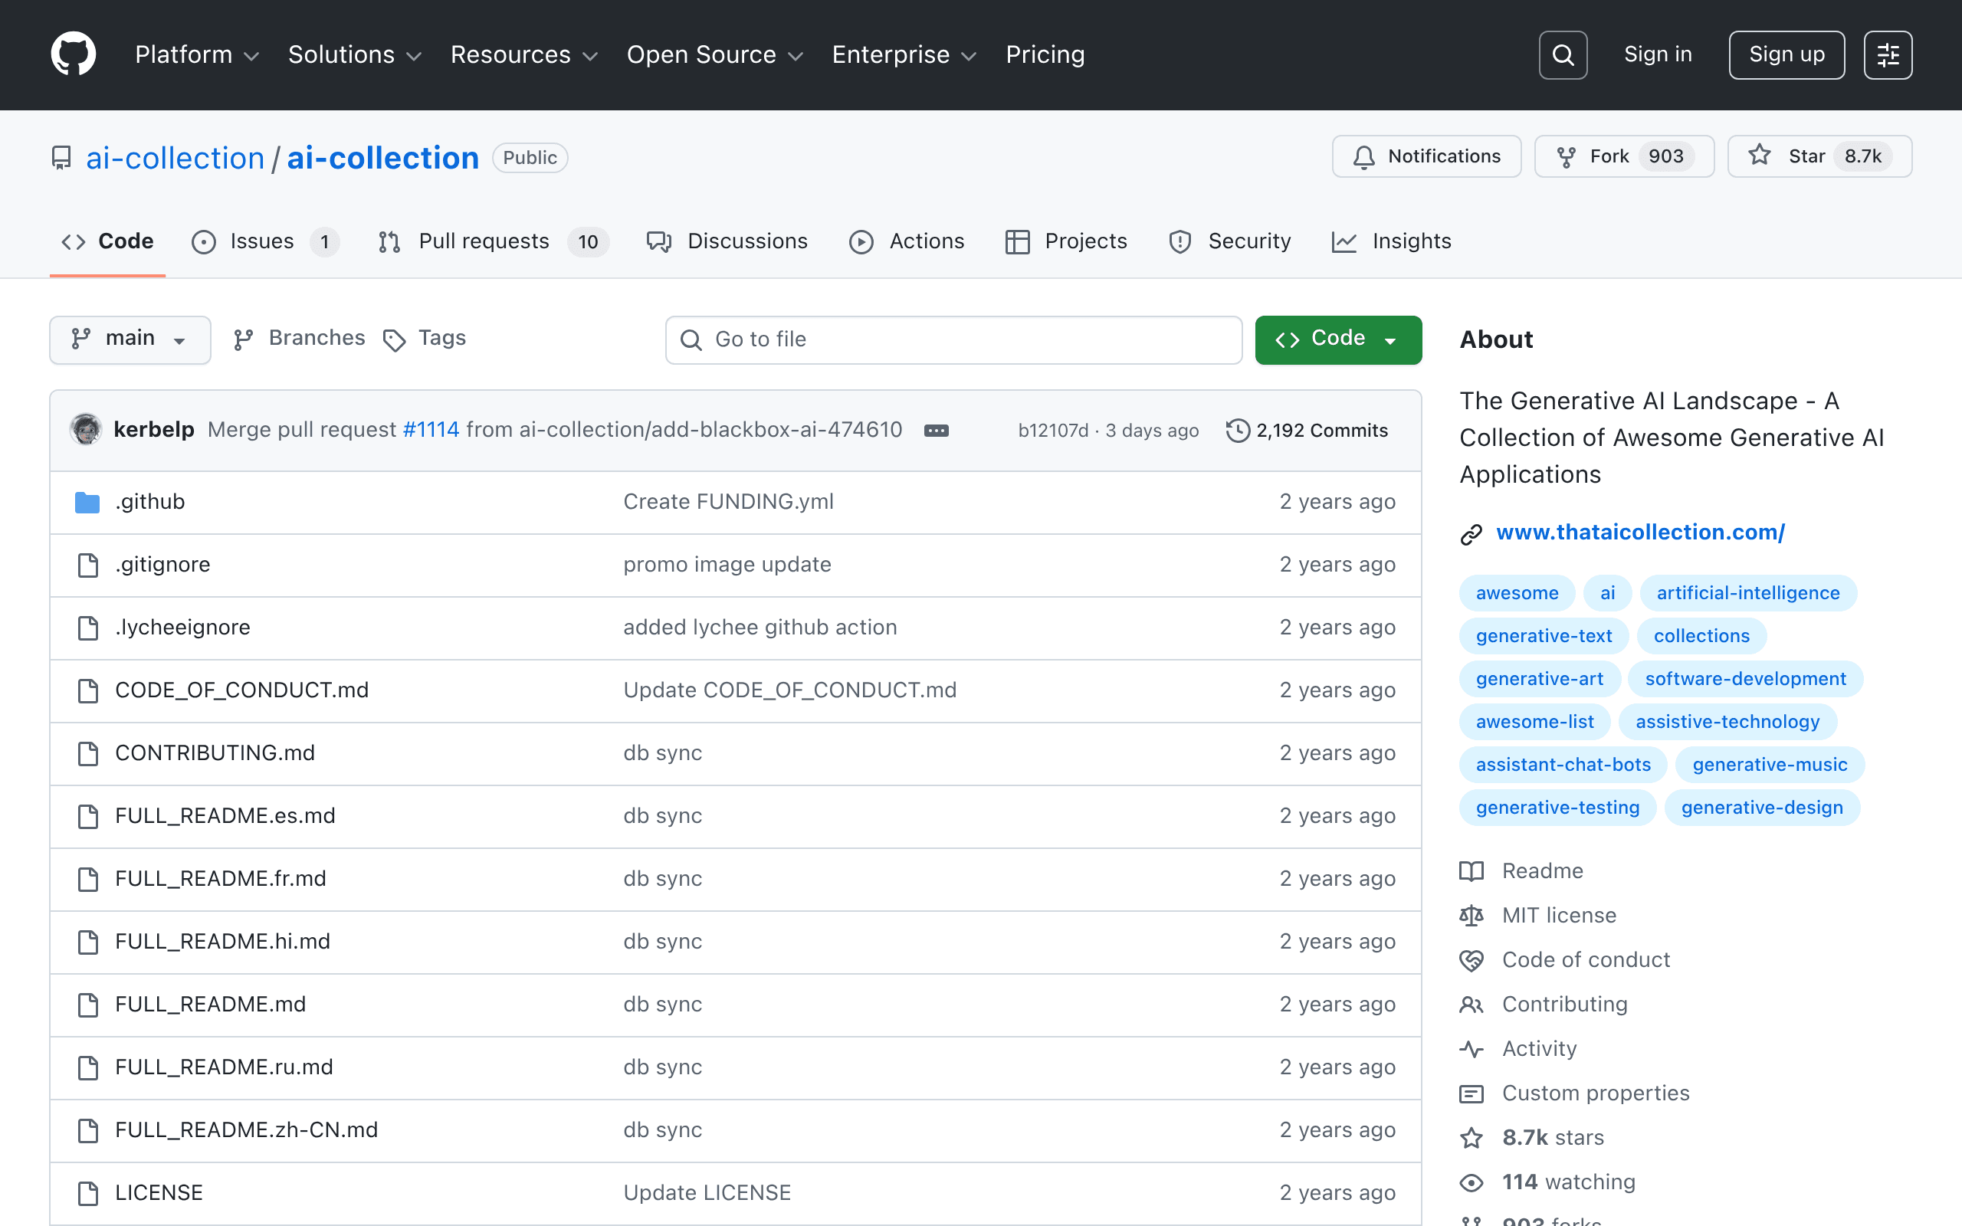The image size is (1962, 1226).
Task: Expand the Solutions menu
Action: [355, 55]
